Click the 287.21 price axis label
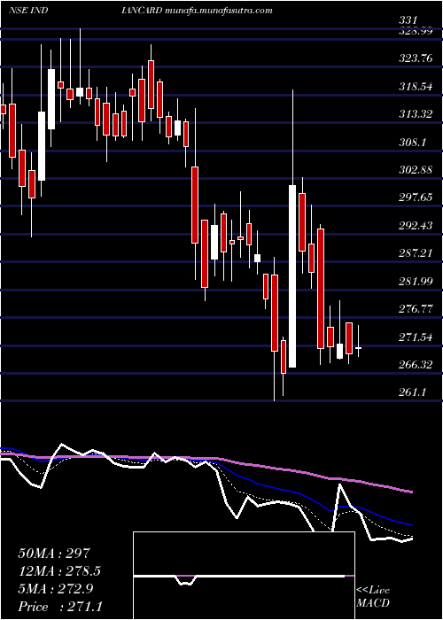Image resolution: width=443 pixels, height=620 pixels. click(x=416, y=253)
